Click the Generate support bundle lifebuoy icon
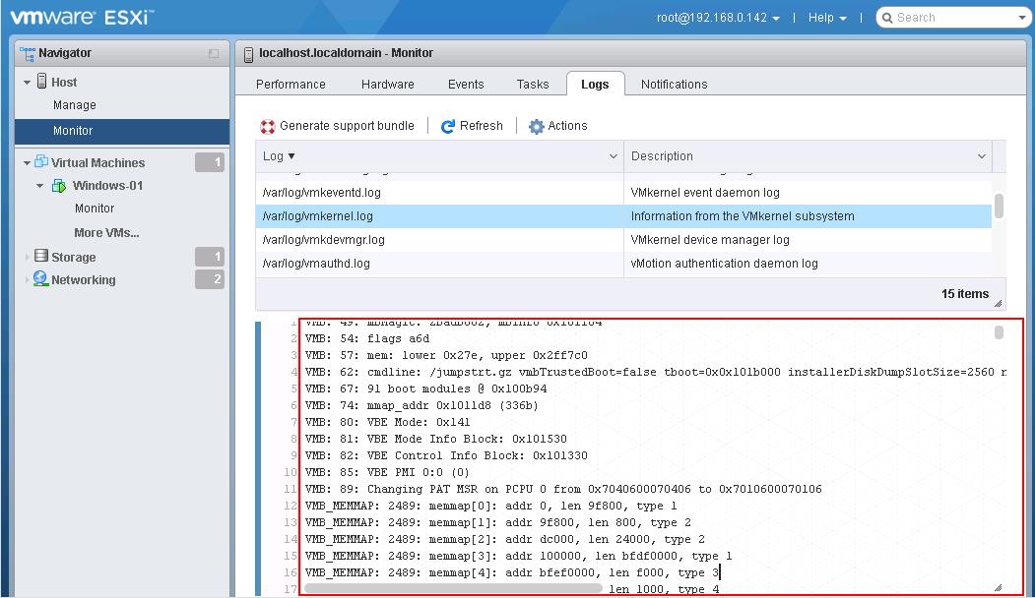 [268, 127]
